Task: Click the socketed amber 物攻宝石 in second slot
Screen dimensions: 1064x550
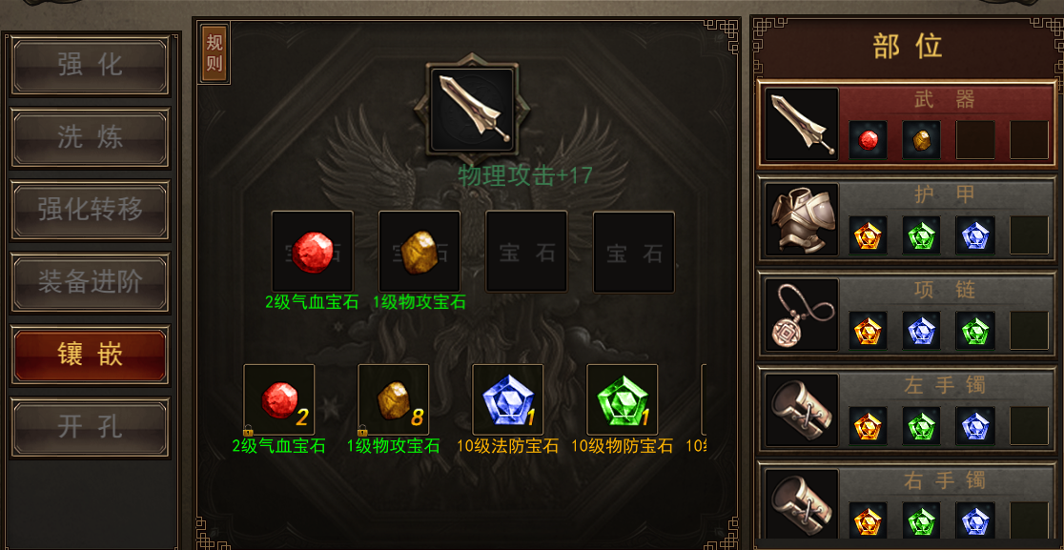Action: pos(419,252)
